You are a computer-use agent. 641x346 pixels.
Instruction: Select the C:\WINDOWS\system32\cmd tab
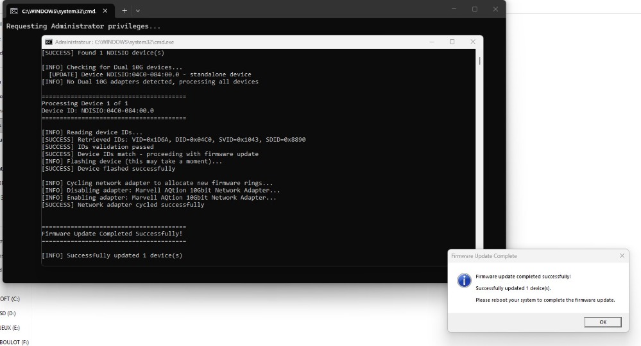click(58, 10)
